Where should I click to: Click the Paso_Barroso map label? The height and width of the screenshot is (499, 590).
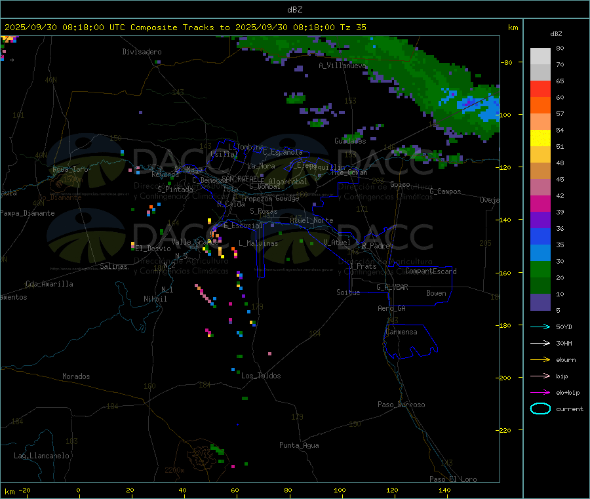(401, 405)
